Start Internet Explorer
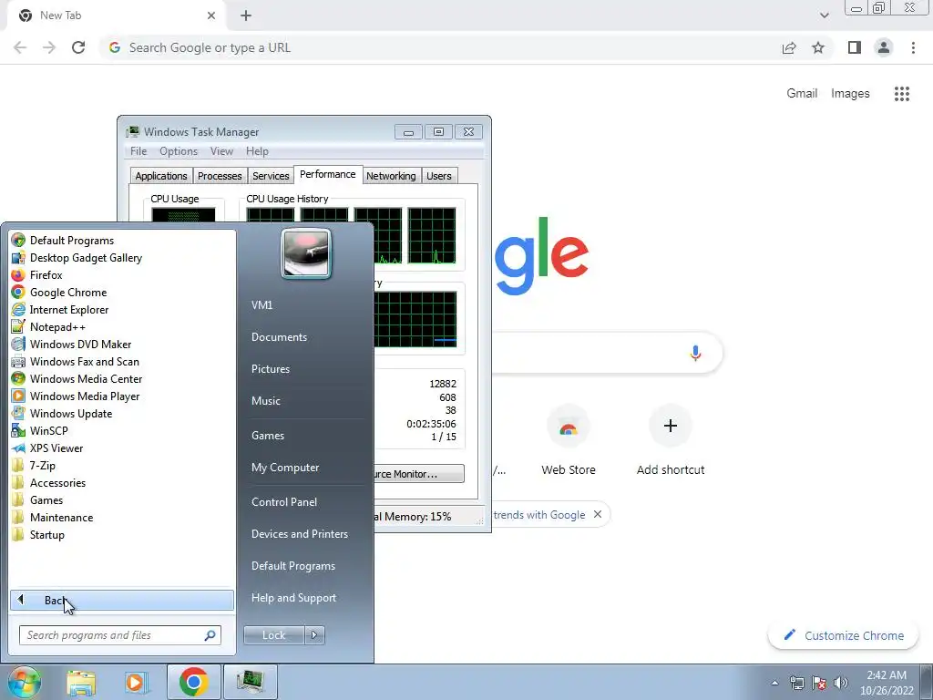The width and height of the screenshot is (933, 700). point(60,310)
